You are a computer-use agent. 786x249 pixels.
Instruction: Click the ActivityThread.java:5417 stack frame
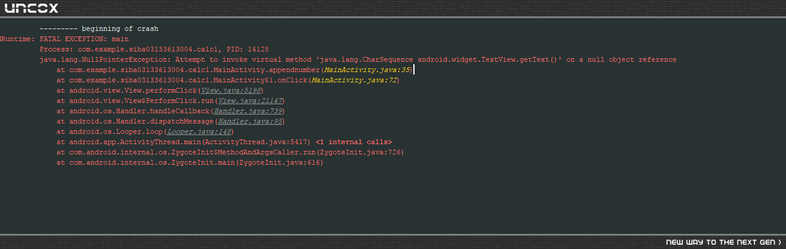pyautogui.click(x=184, y=142)
